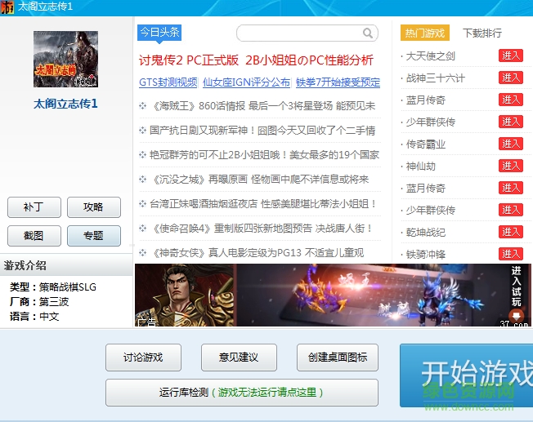
Task: Click the 太阁立志传1 game title link
Action: [x=65, y=104]
